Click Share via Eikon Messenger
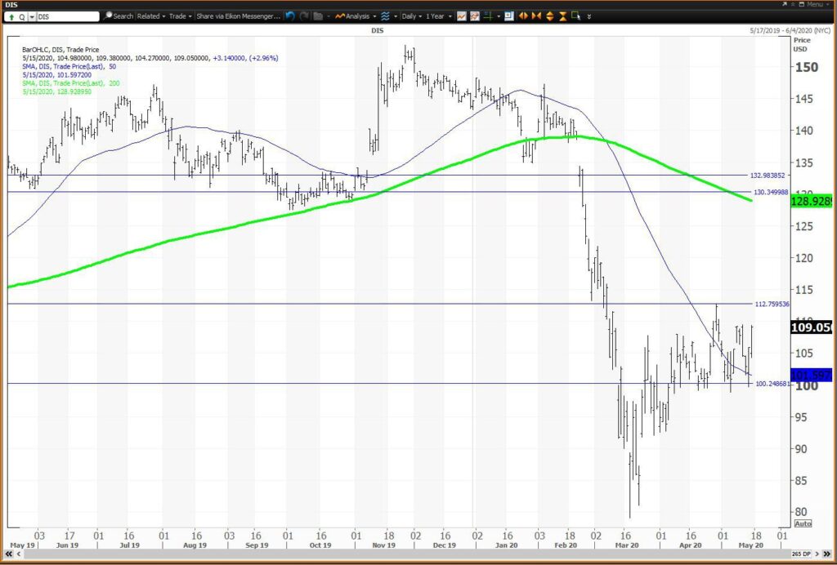 (238, 16)
